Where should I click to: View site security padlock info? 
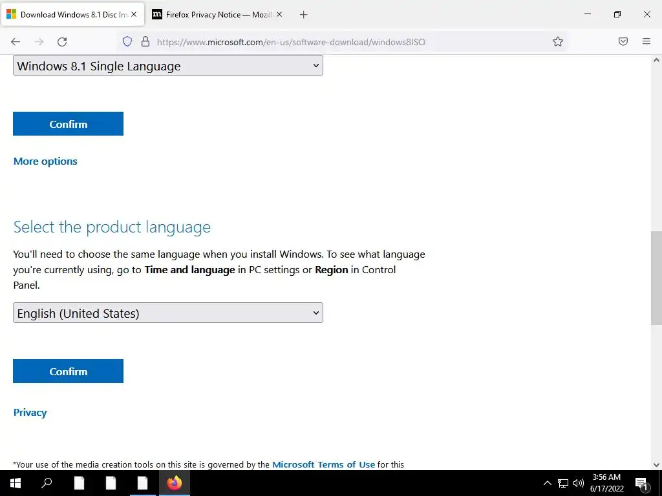pos(145,41)
